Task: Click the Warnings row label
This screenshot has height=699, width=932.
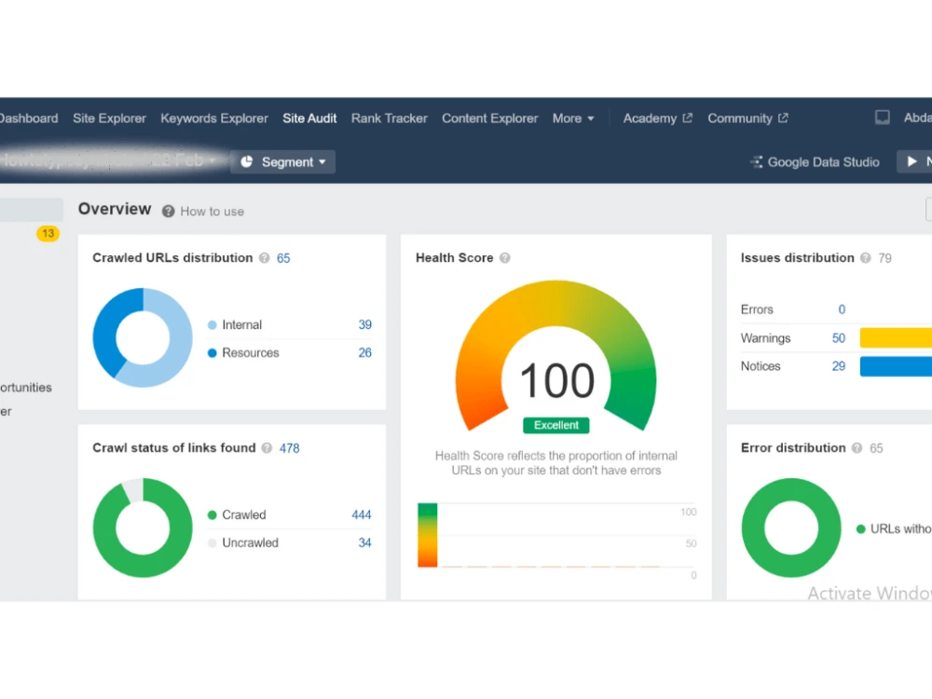Action: point(765,337)
